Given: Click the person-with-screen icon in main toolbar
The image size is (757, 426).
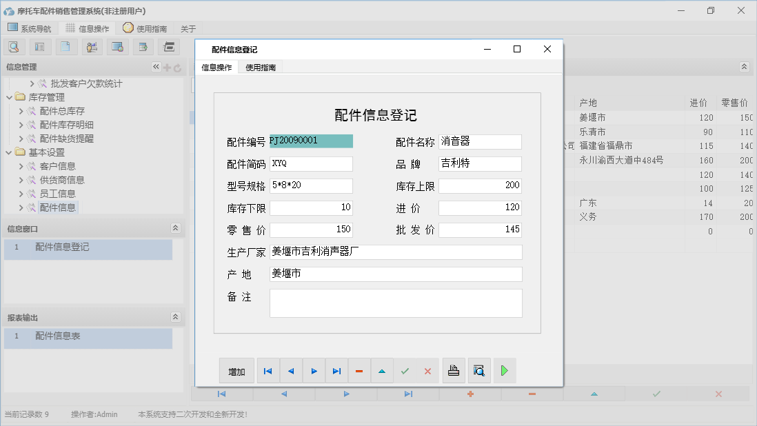Looking at the screenshot, I should pyautogui.click(x=92, y=47).
